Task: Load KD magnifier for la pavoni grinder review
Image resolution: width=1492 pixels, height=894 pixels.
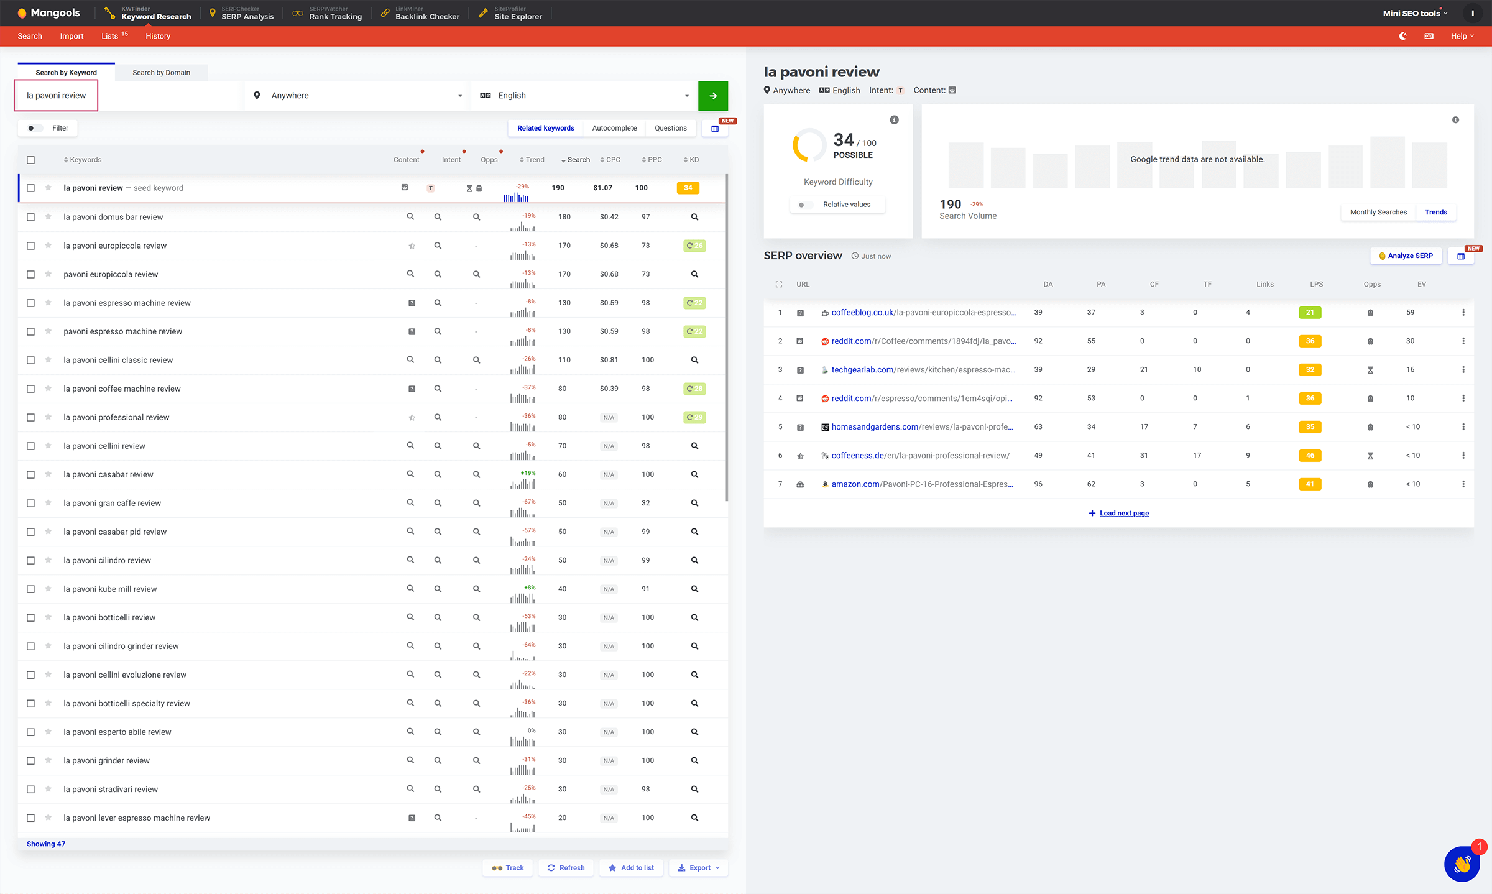Action: tap(694, 760)
